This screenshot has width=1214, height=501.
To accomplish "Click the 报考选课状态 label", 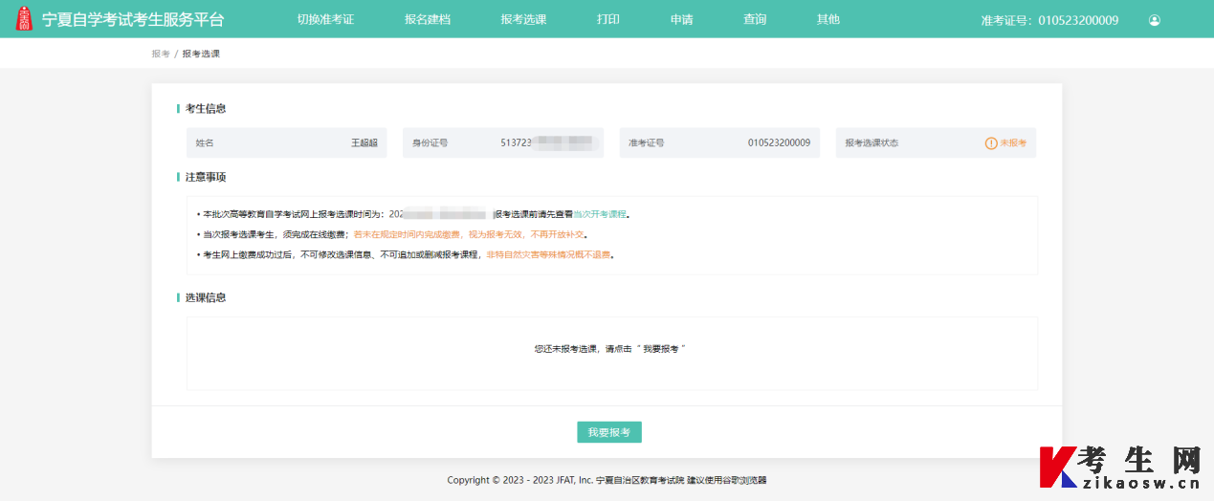I will tap(872, 143).
